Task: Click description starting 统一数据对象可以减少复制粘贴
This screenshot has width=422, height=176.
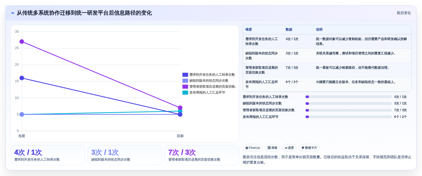Action: coord(361,41)
